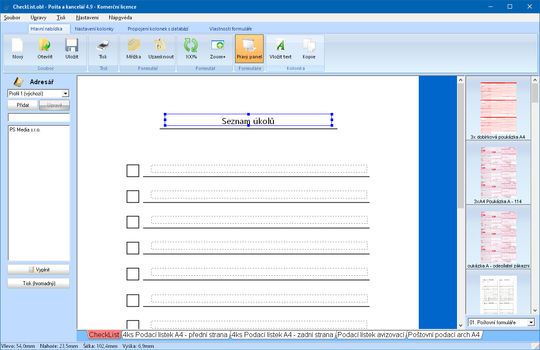Click the Nový (new file) icon
Viewport: 540px width, 350px height.
coord(18,46)
